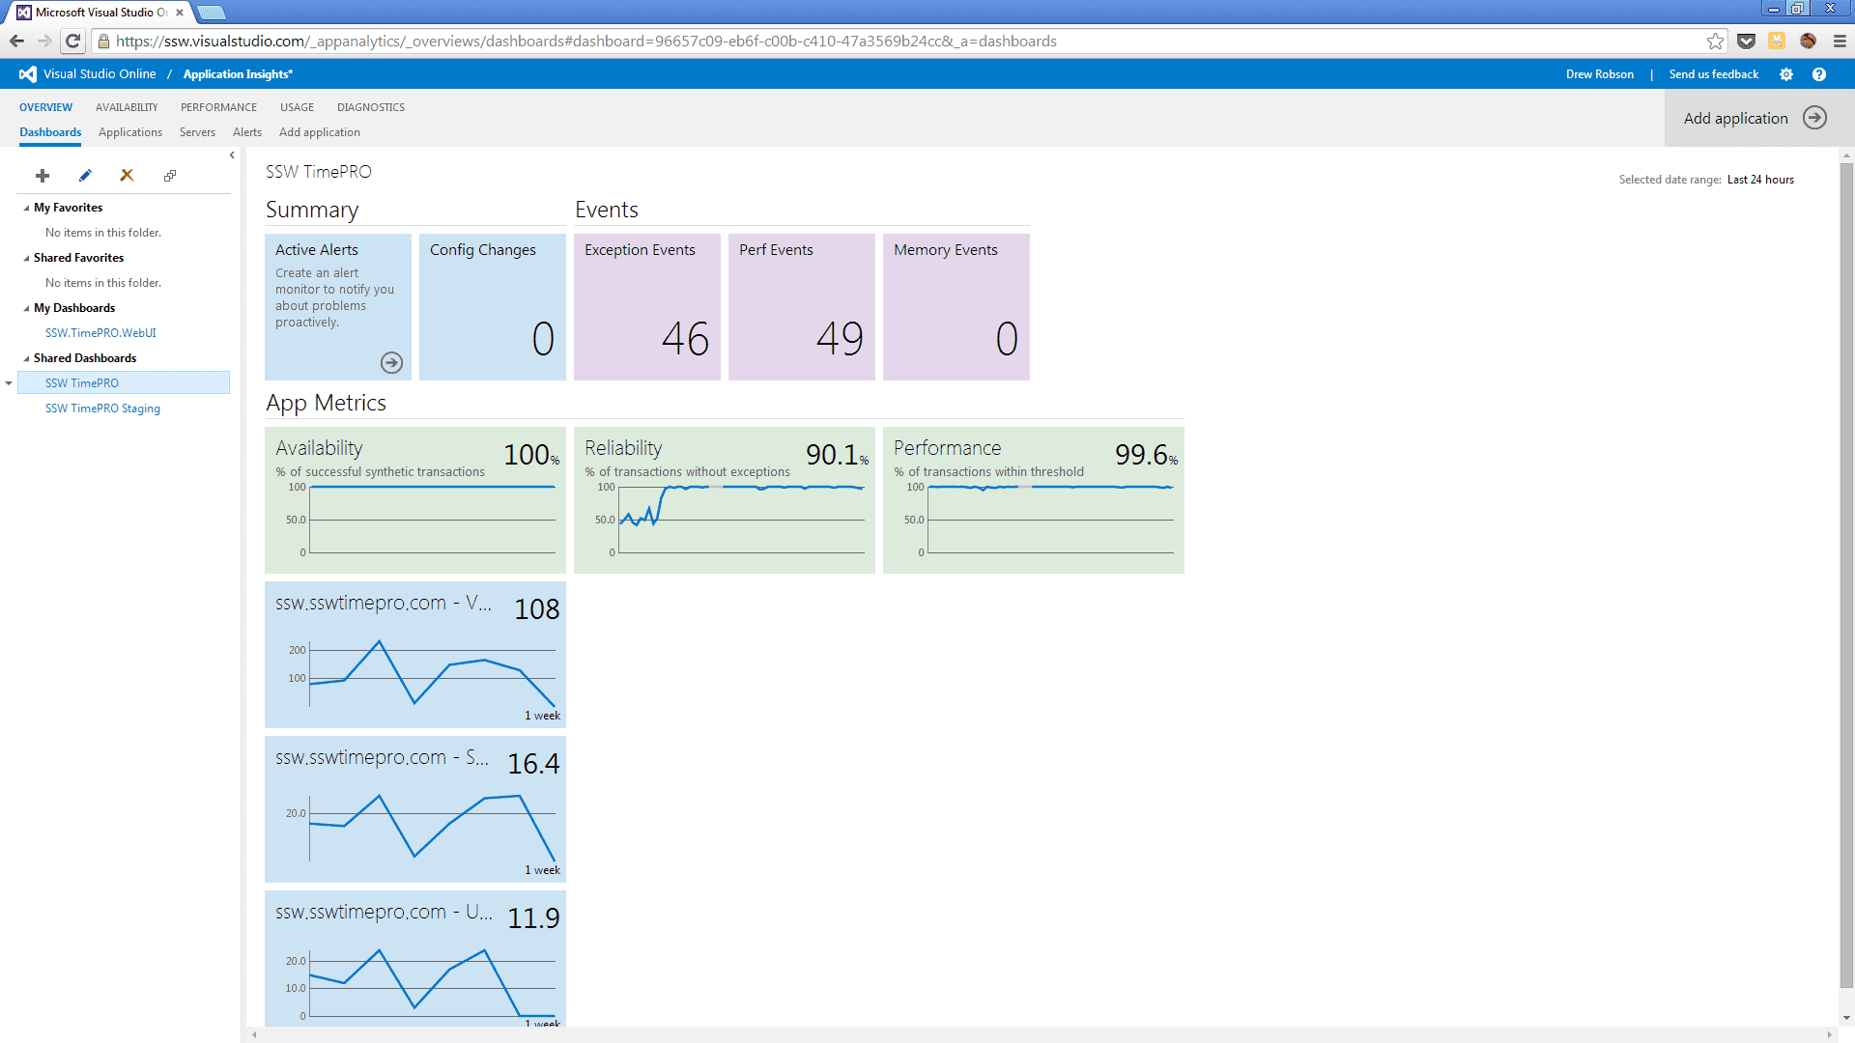Click the Active Alerts arrow circle icon
Viewport: 1855px width, 1043px height.
[391, 362]
